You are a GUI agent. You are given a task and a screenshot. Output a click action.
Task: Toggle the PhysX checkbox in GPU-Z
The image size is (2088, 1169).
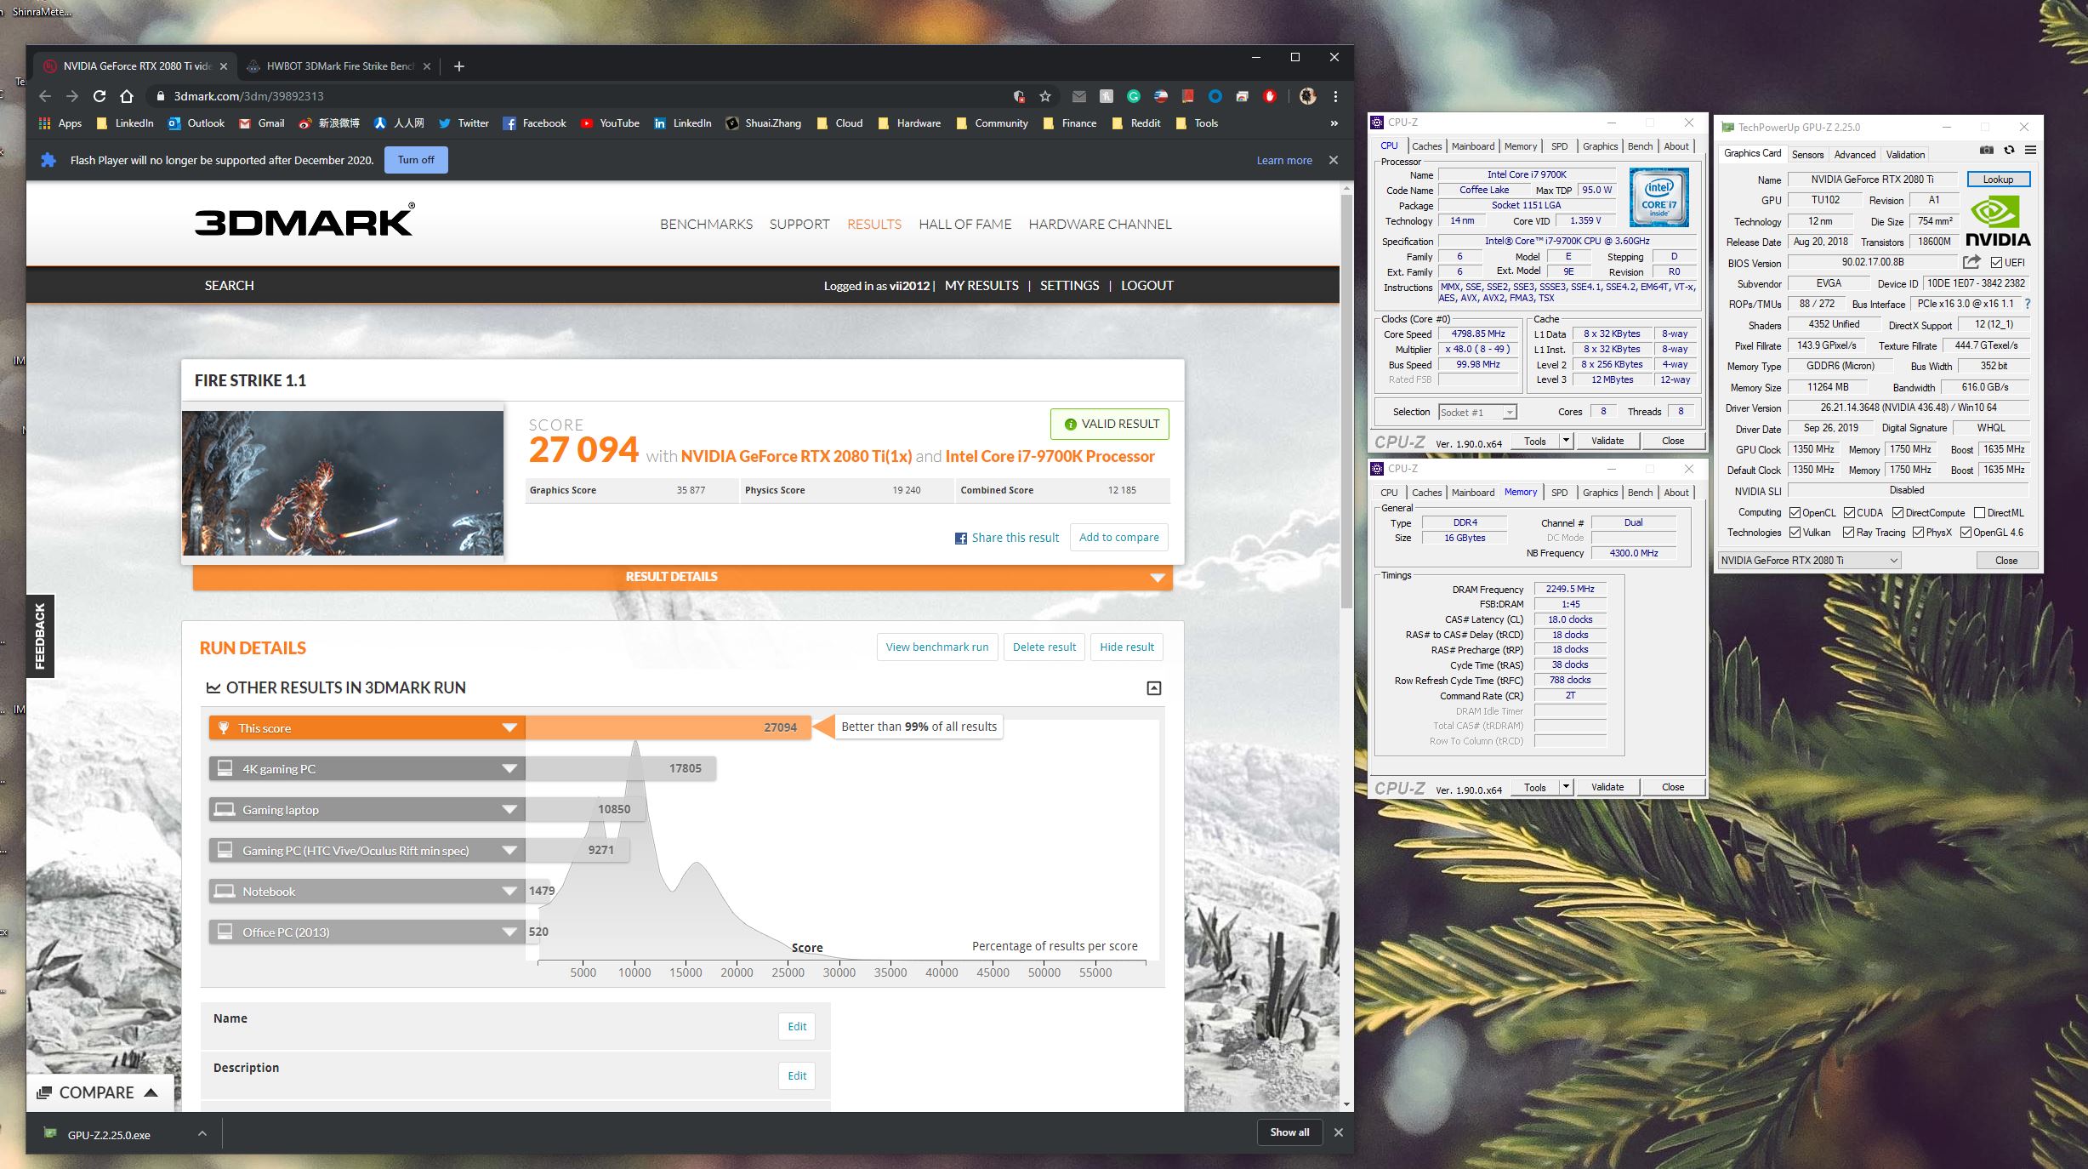click(1919, 533)
